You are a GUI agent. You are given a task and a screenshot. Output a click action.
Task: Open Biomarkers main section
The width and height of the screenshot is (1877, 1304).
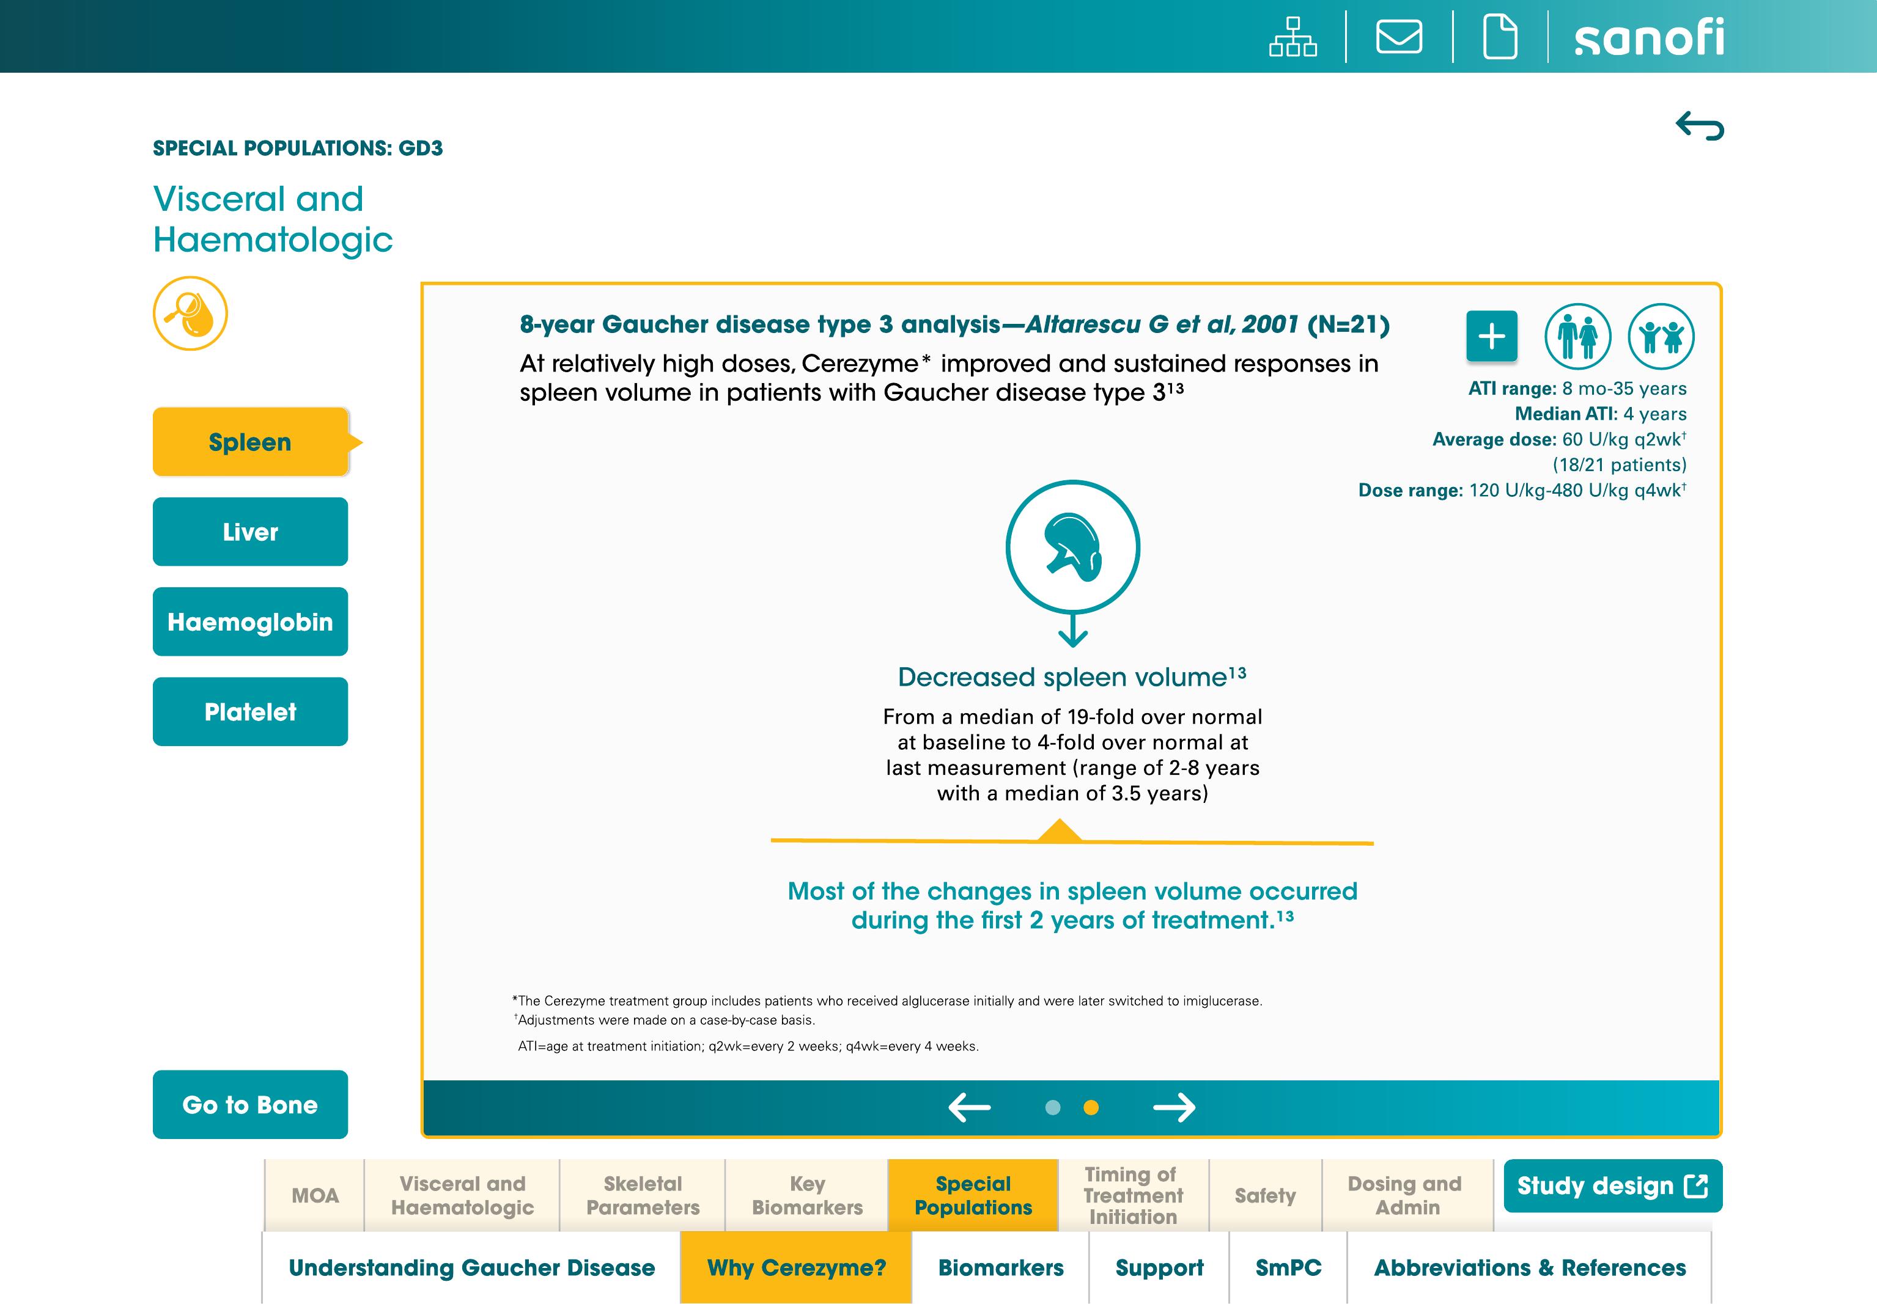pyautogui.click(x=1001, y=1268)
